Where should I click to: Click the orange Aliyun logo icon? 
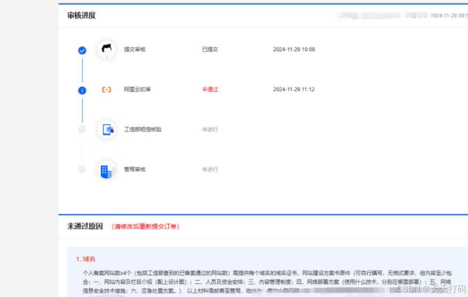pos(106,89)
